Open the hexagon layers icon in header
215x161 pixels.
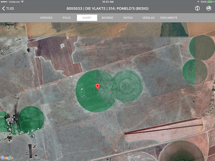pos(209,8)
